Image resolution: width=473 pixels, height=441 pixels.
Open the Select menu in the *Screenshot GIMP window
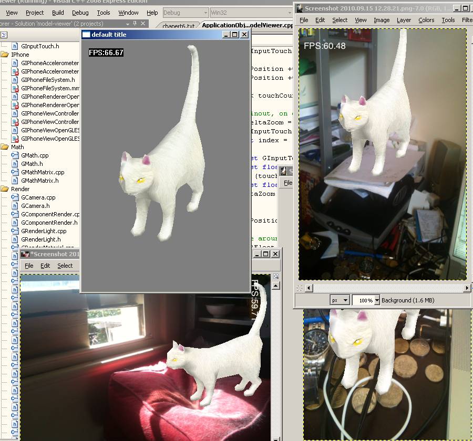pyautogui.click(x=65, y=266)
